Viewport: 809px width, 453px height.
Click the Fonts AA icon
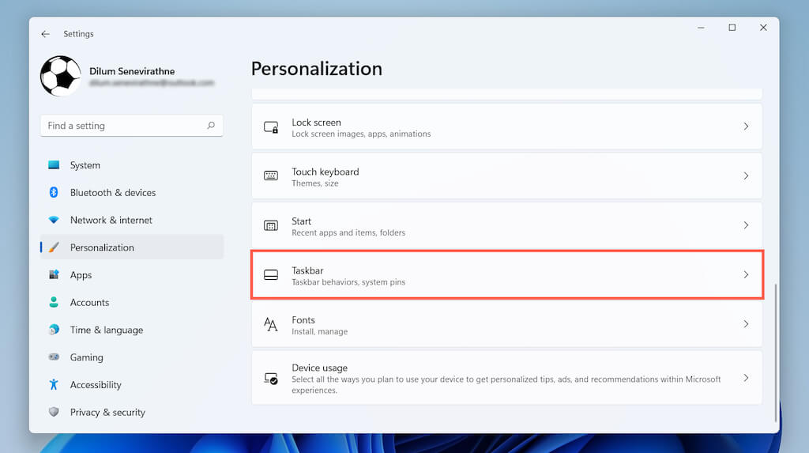(x=271, y=324)
